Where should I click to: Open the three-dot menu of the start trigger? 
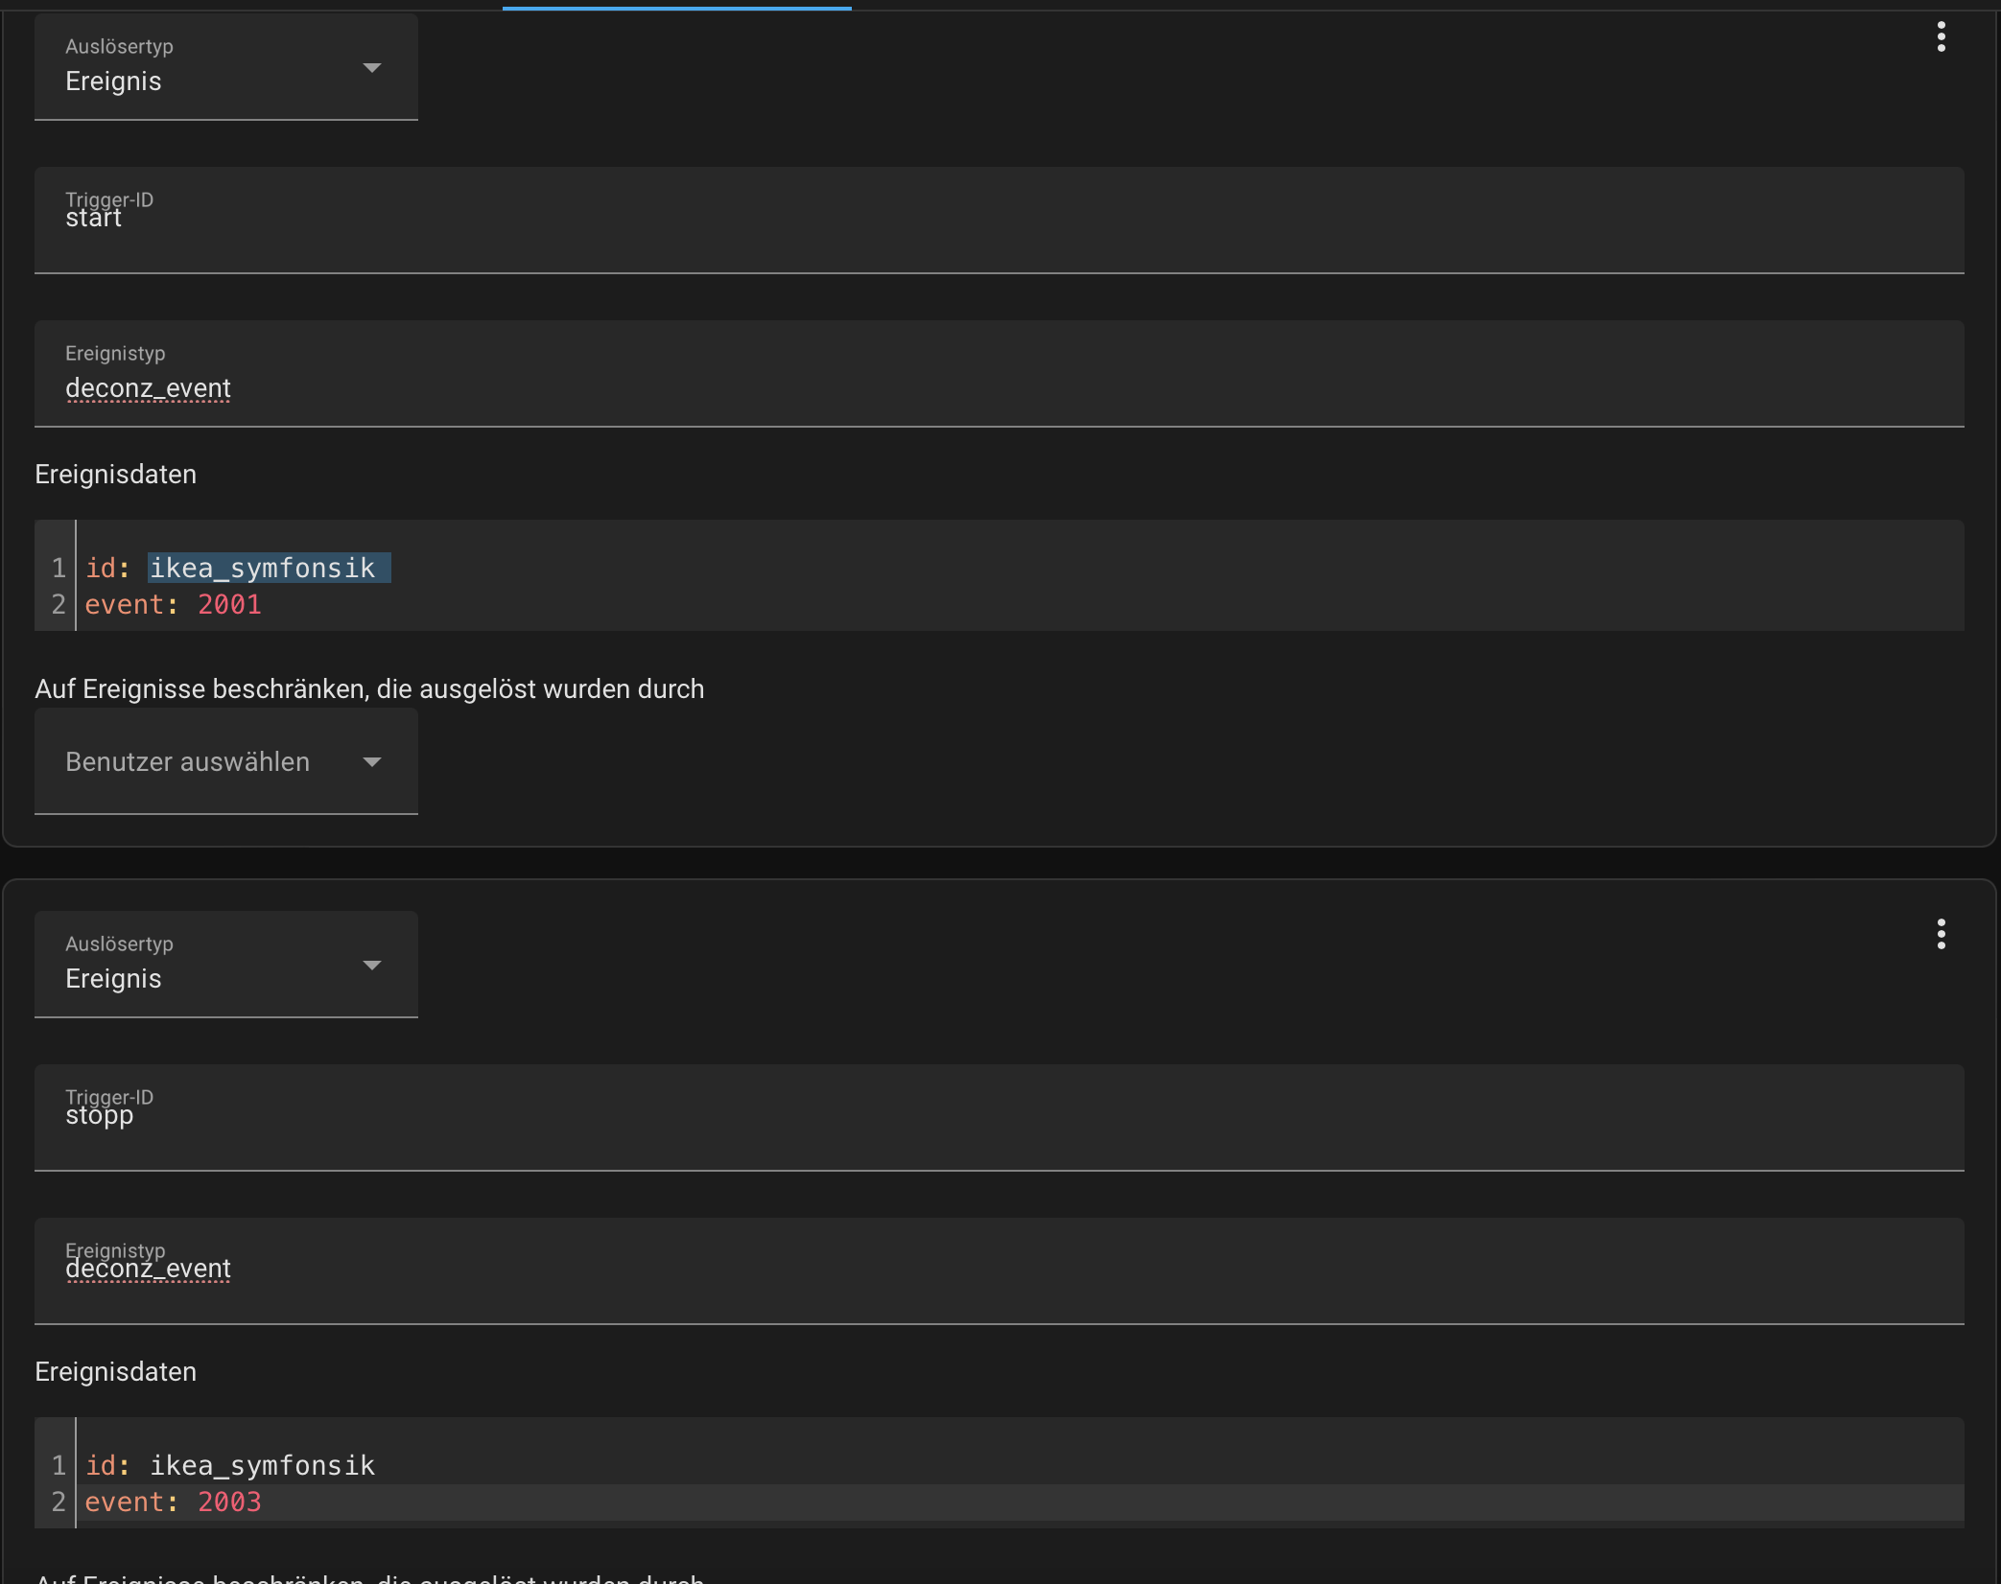click(x=1941, y=37)
